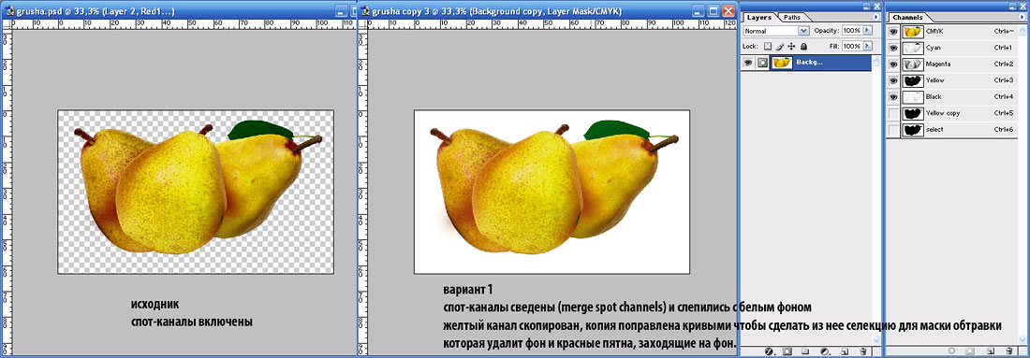
Task: Open the adjustment layer menu icon
Action: [x=825, y=351]
